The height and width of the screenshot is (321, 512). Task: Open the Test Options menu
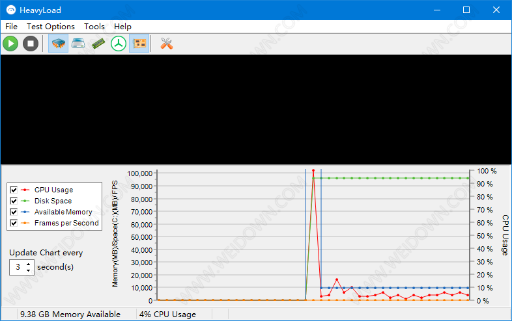[50, 27]
